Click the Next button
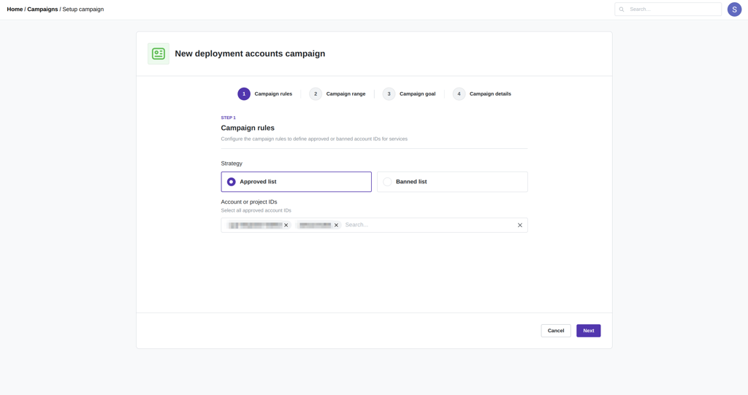Screen dimensions: 748x395 pos(588,331)
